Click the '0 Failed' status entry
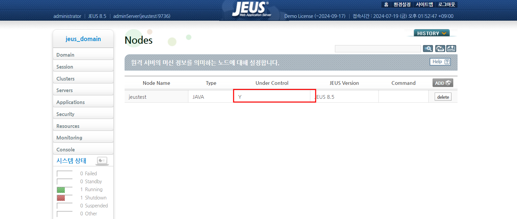The image size is (517, 219). point(89,173)
